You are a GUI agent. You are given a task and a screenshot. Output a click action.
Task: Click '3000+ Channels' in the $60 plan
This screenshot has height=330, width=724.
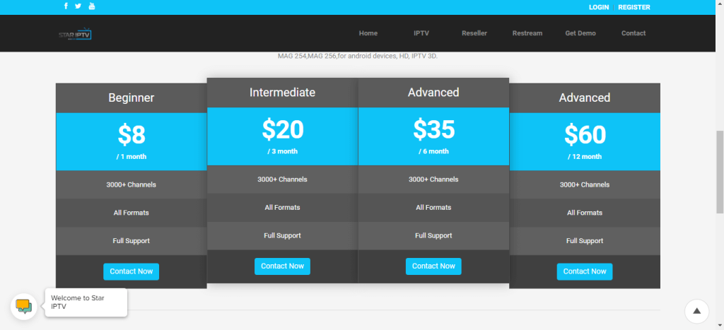click(585, 184)
